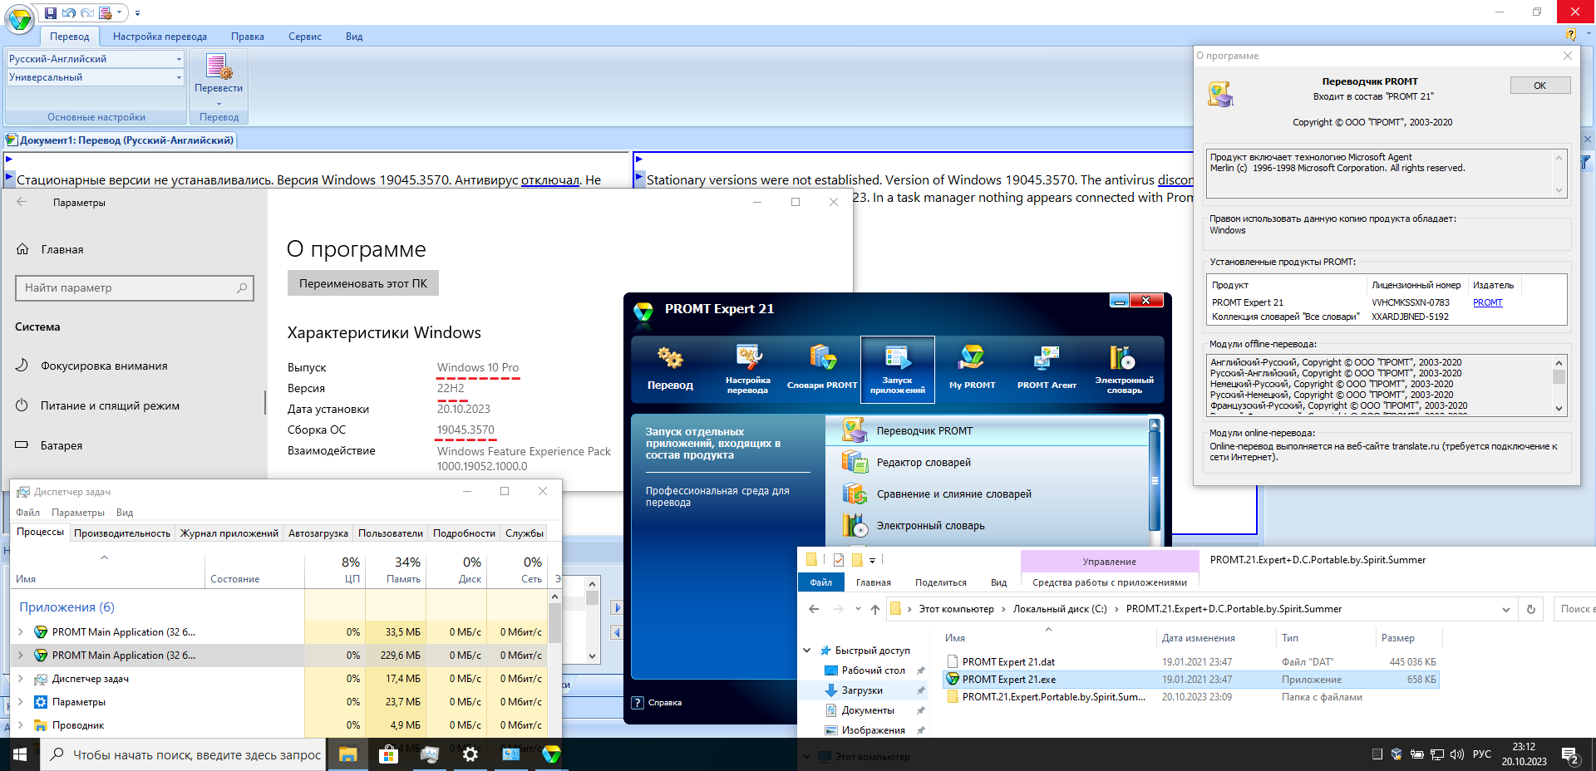Launch Переводчик PROMT from the application list
1596x771 pixels.
[x=988, y=430]
